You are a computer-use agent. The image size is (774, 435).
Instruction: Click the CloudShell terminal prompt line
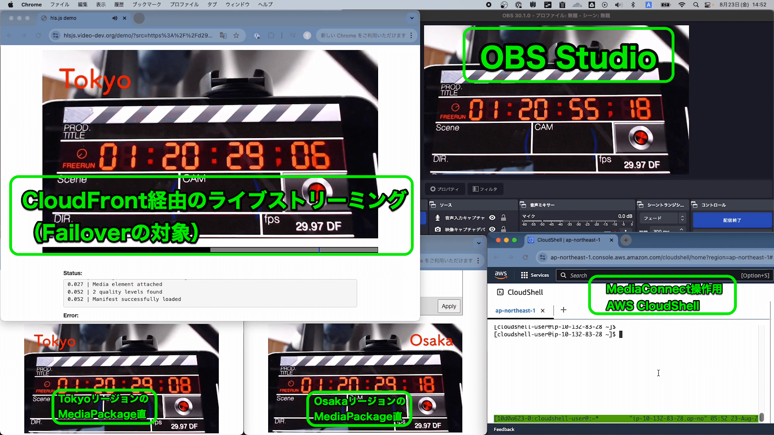(558, 334)
